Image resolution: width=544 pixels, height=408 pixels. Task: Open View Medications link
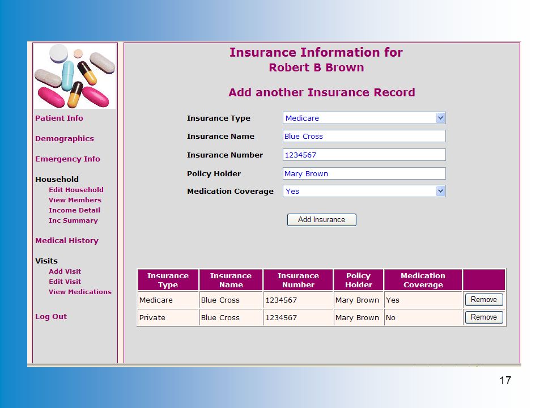[80, 292]
